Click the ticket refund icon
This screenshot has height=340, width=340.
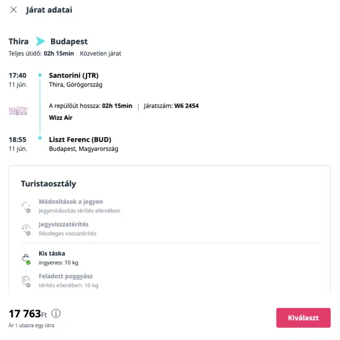click(26, 230)
